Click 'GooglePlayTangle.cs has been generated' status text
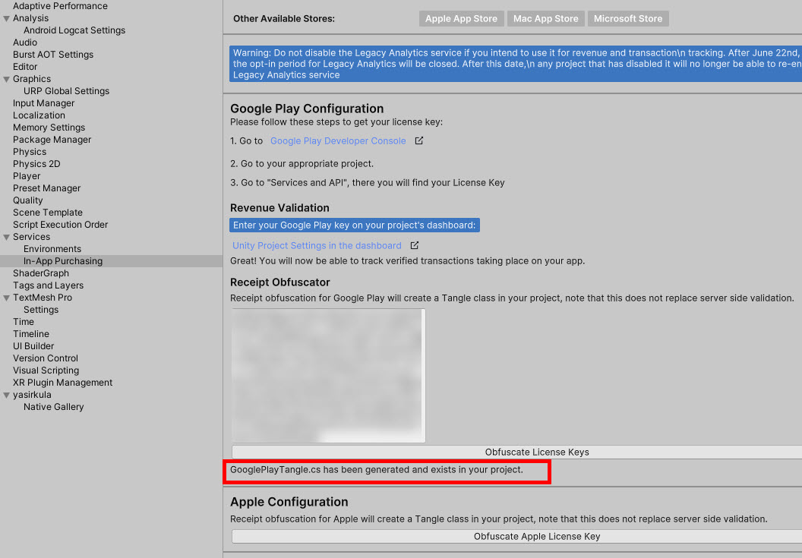 pos(377,469)
